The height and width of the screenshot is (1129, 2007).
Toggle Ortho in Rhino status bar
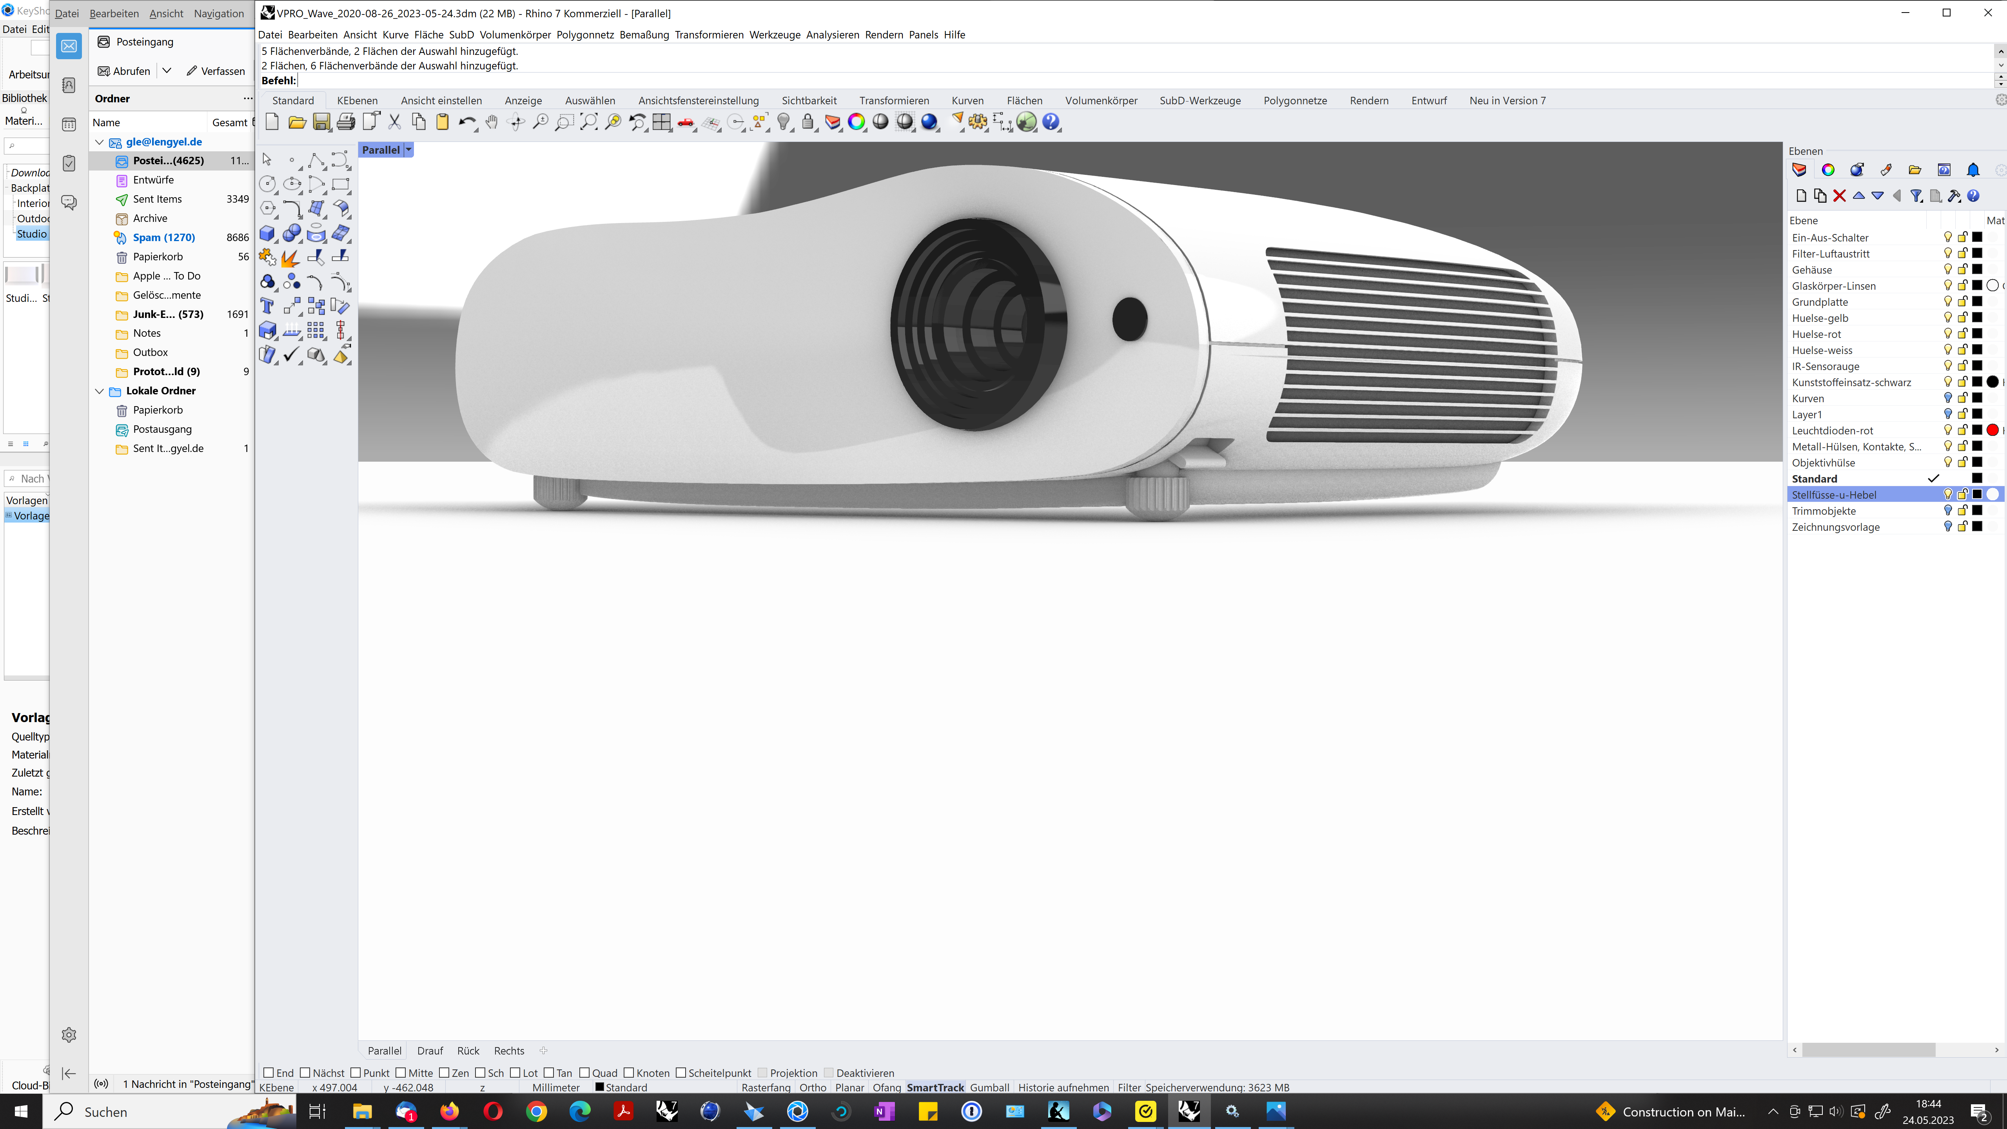[x=813, y=1088]
